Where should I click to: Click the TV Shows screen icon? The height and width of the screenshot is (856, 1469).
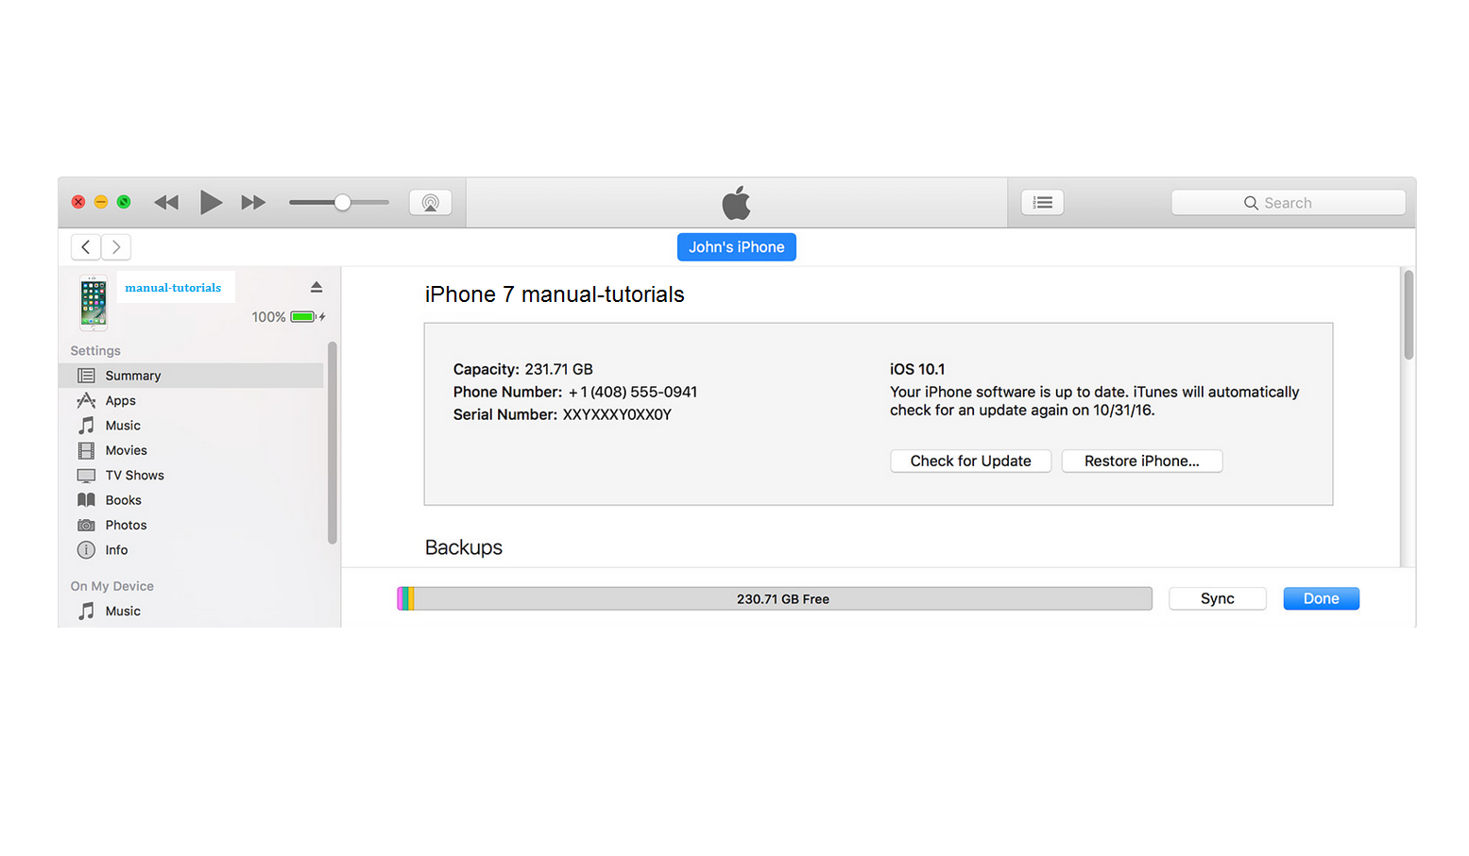coord(86,476)
